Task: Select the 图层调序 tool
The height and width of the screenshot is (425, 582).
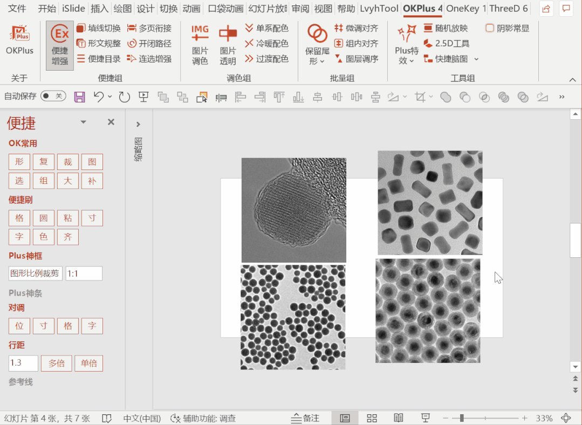Action: coord(356,59)
